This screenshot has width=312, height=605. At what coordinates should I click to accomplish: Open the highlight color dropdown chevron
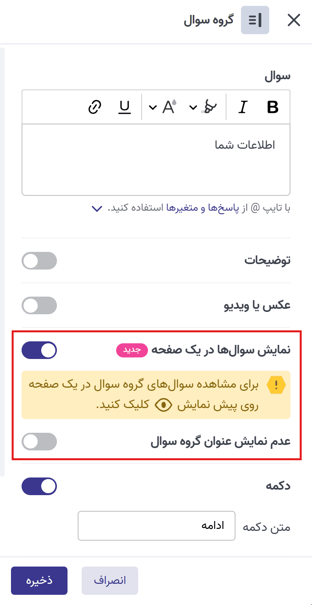tap(193, 107)
